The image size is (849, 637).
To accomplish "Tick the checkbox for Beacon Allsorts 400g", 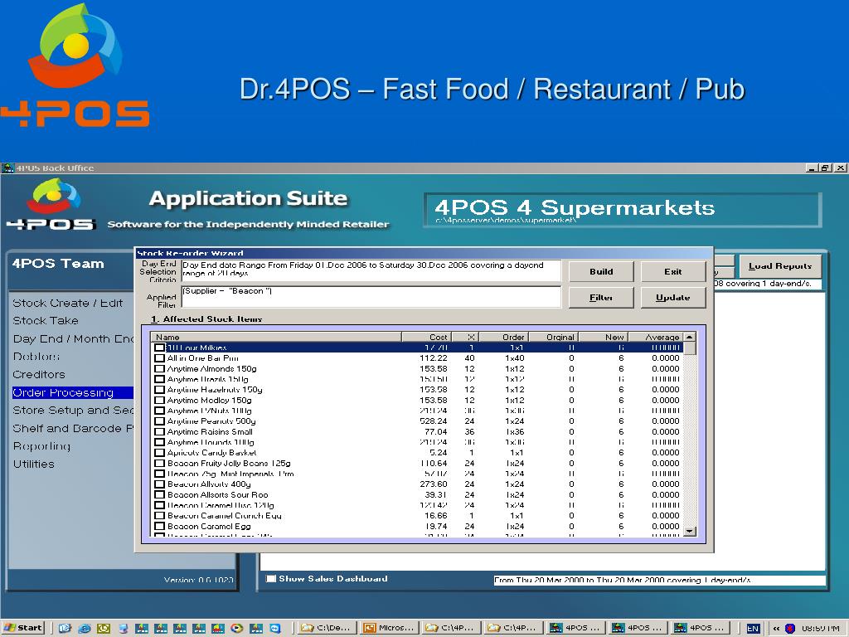I will click(159, 484).
